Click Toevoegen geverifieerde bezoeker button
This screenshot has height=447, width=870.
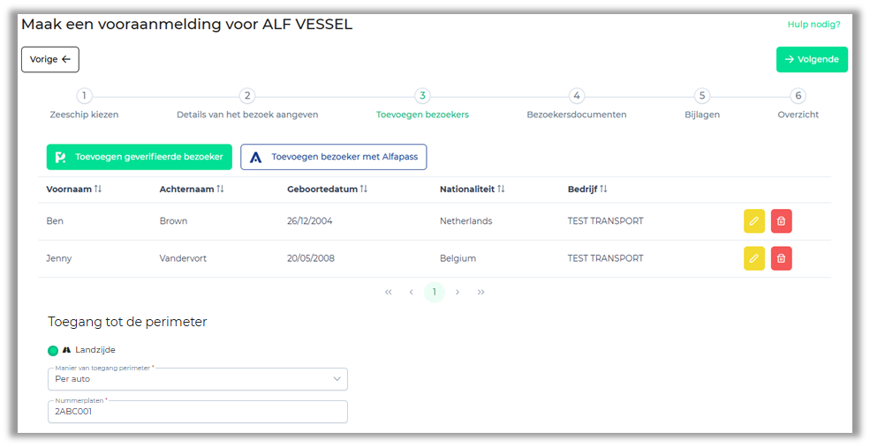tap(140, 157)
